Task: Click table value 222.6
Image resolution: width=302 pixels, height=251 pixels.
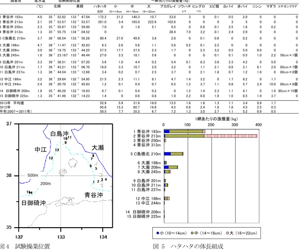Action: [x=152, y=22]
